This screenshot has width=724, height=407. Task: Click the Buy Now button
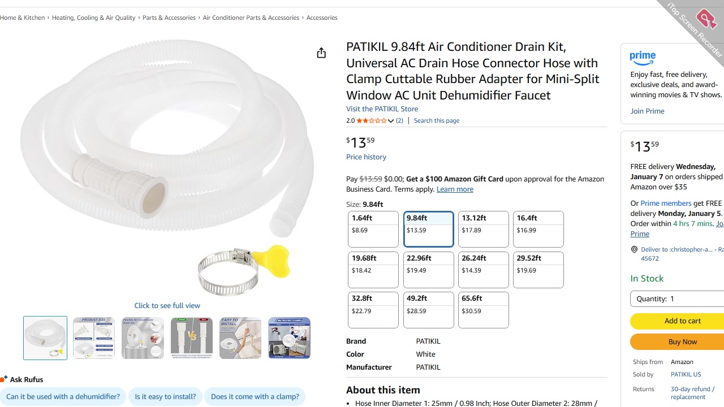(x=682, y=341)
